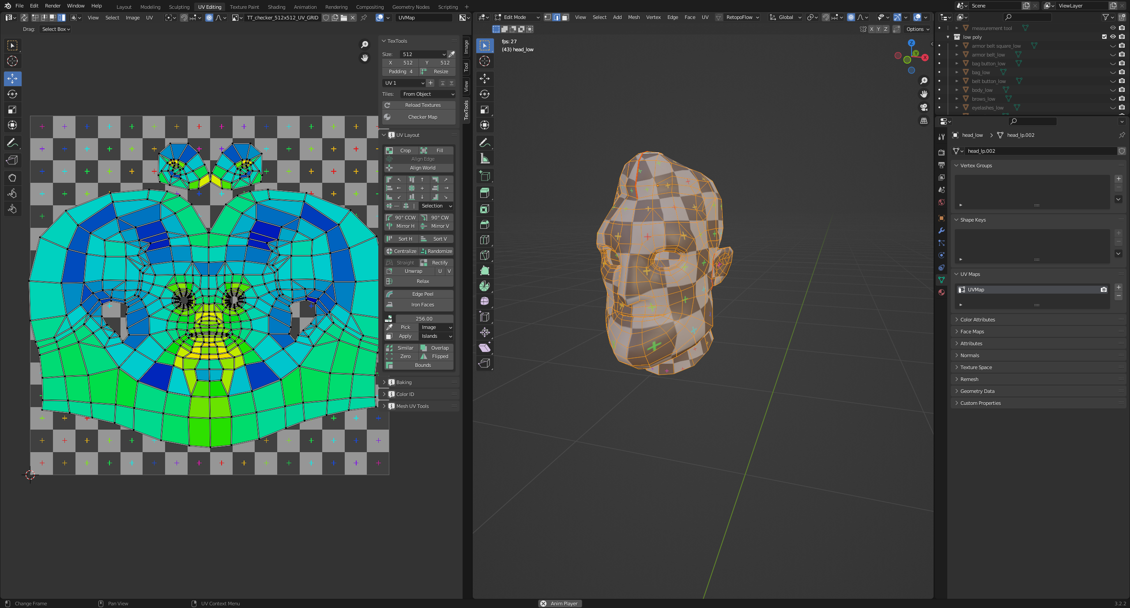This screenshot has width=1130, height=608.
Task: Toggle visibility of bag_low object
Action: (1113, 72)
